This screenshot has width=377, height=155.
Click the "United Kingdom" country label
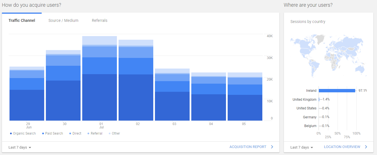(x=305, y=100)
